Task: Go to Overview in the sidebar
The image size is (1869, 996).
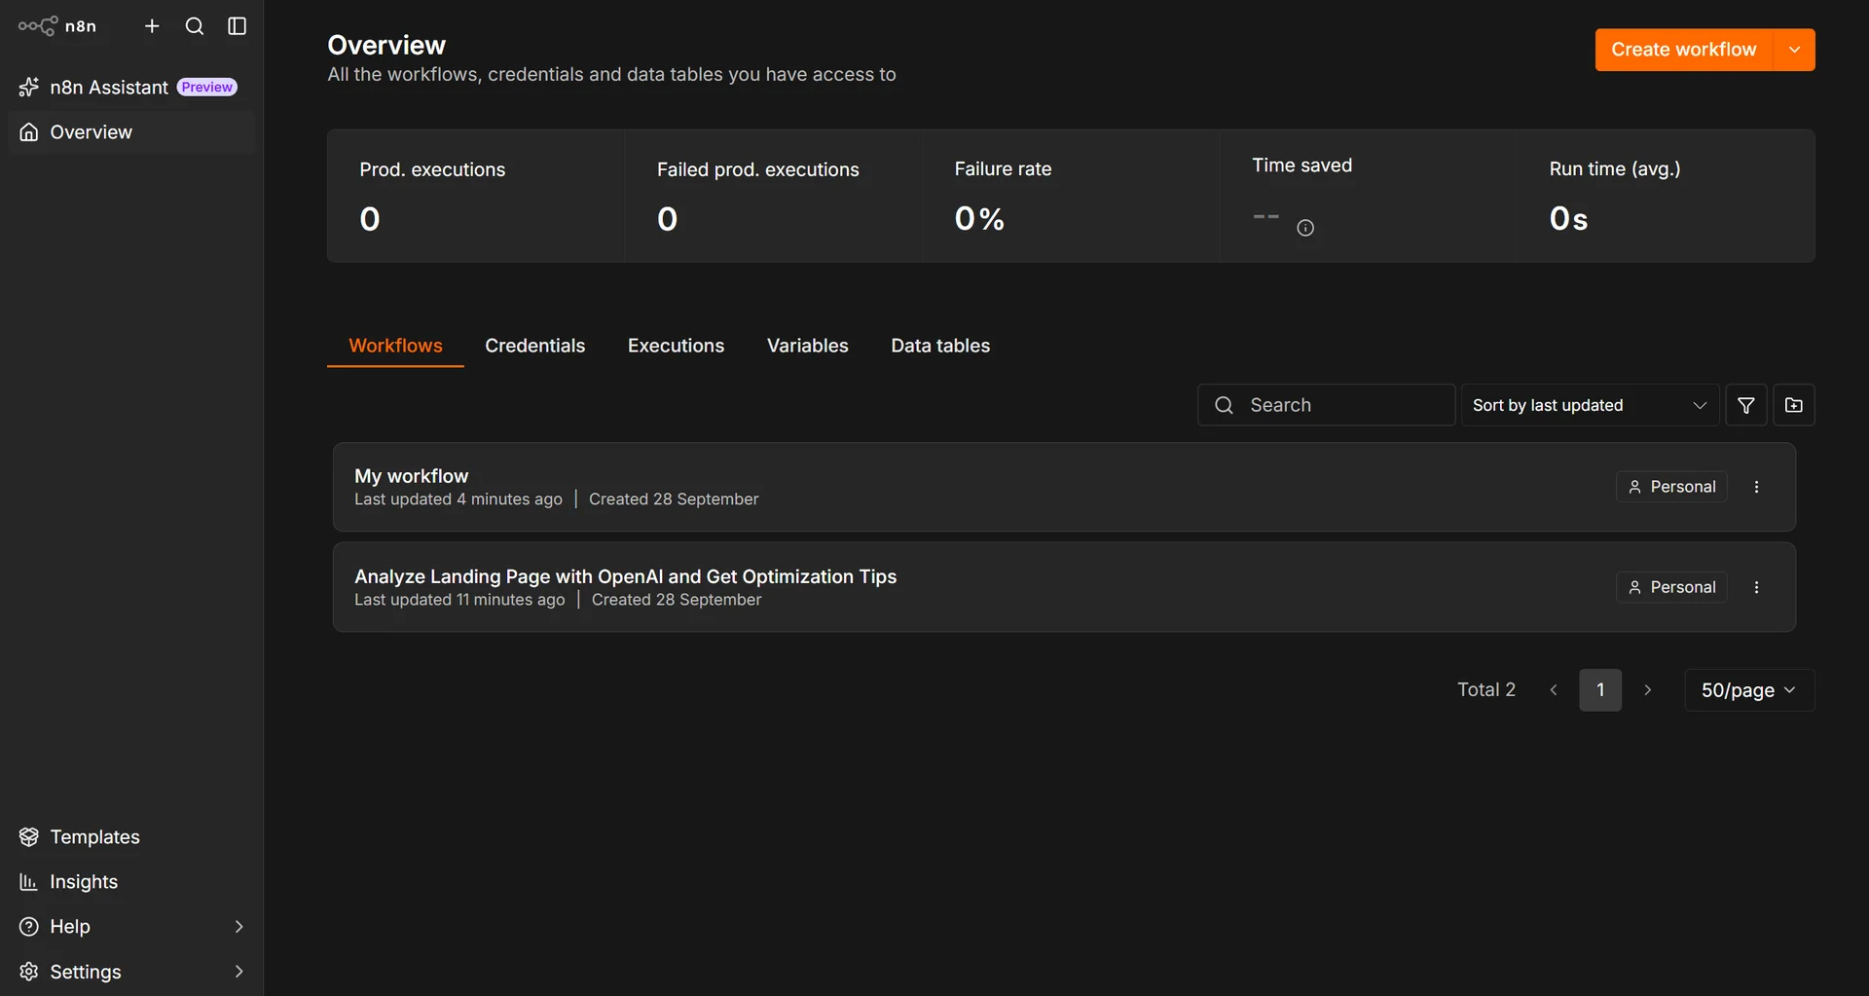Action: (131, 132)
